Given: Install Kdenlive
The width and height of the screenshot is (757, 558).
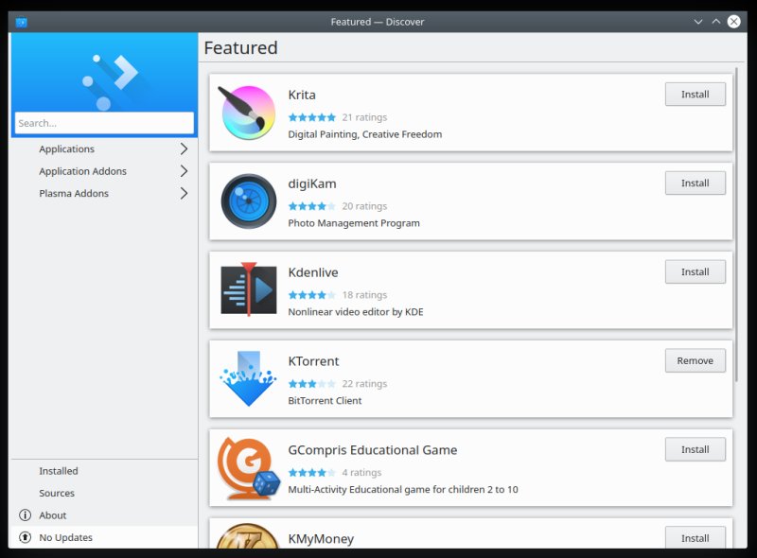Looking at the screenshot, I should click(695, 271).
